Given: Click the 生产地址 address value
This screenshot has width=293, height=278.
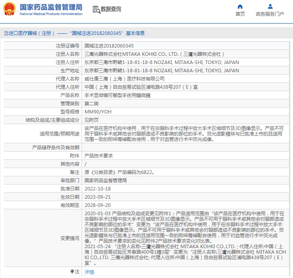Looking at the screenshot, I should 162,71.
